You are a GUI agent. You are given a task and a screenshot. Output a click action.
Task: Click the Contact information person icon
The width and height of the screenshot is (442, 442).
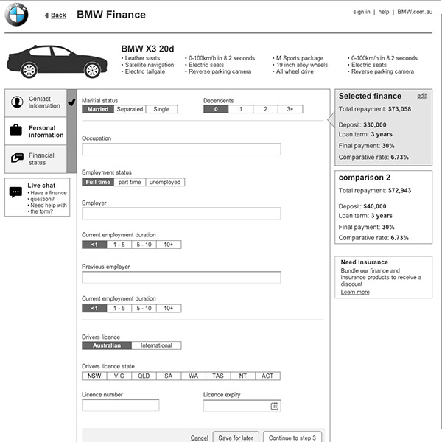16,102
